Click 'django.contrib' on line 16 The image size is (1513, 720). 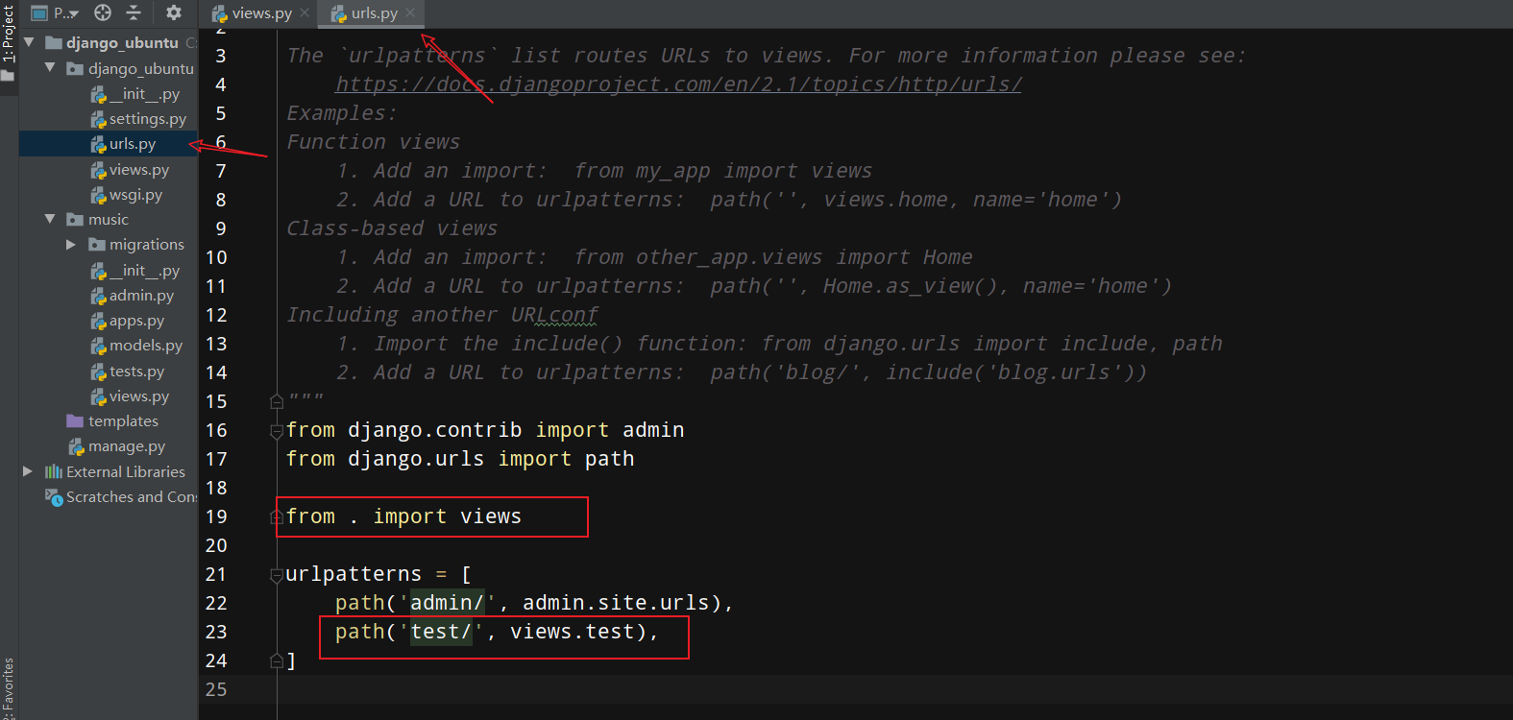pos(435,430)
